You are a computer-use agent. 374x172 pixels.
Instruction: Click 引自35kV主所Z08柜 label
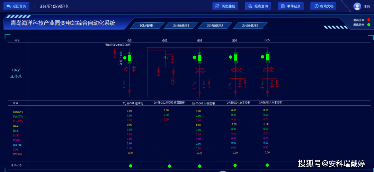(118, 45)
